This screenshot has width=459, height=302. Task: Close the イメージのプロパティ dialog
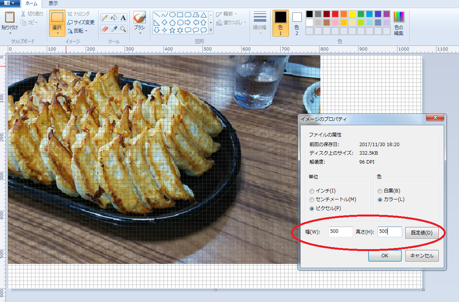point(435,117)
